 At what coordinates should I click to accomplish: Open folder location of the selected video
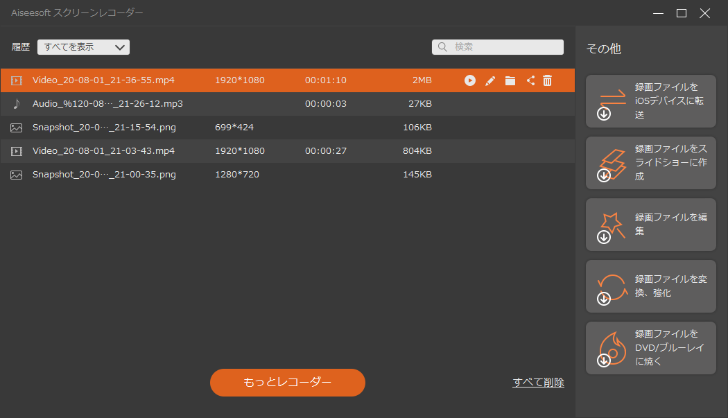pos(510,80)
